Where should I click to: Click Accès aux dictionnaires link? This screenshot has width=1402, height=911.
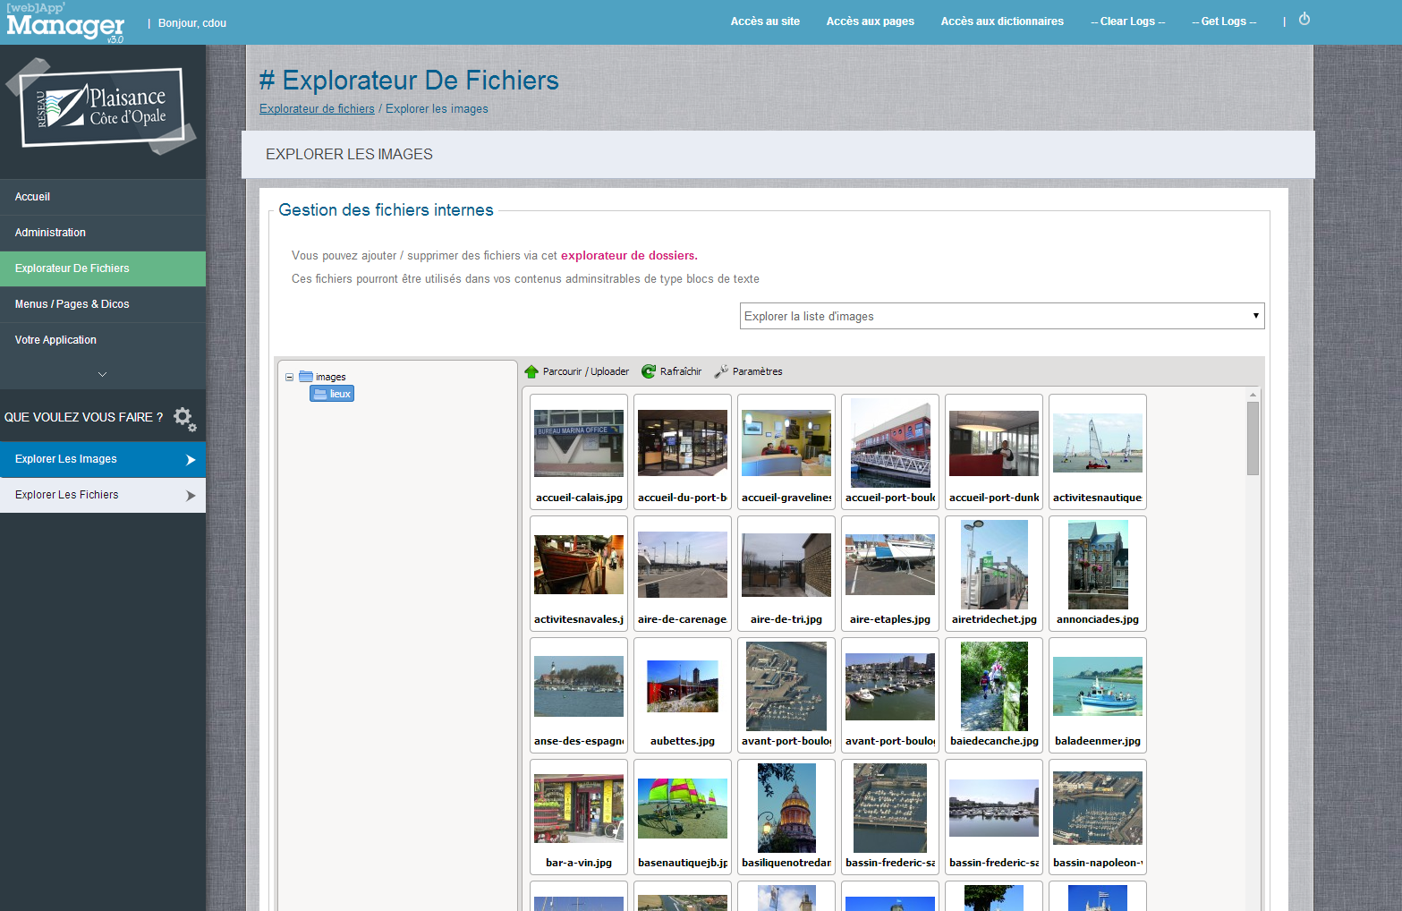(x=1002, y=21)
